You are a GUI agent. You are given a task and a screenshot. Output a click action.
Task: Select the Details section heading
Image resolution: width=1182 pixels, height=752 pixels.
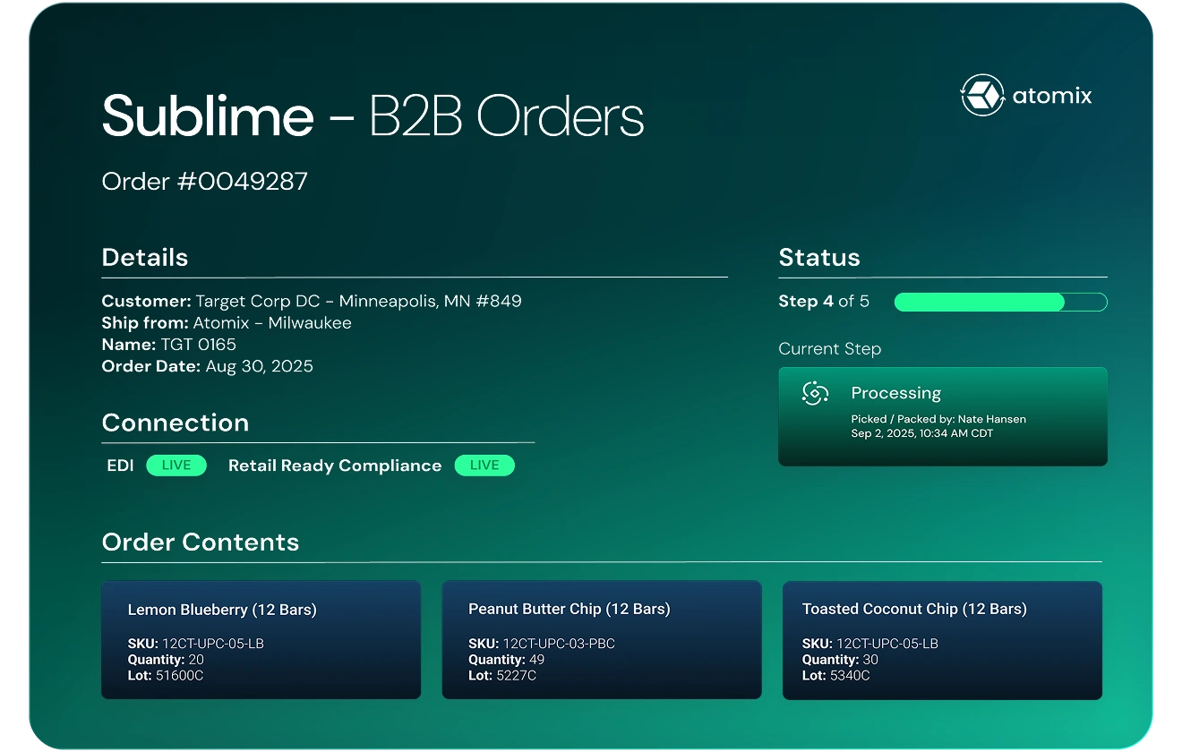(145, 258)
